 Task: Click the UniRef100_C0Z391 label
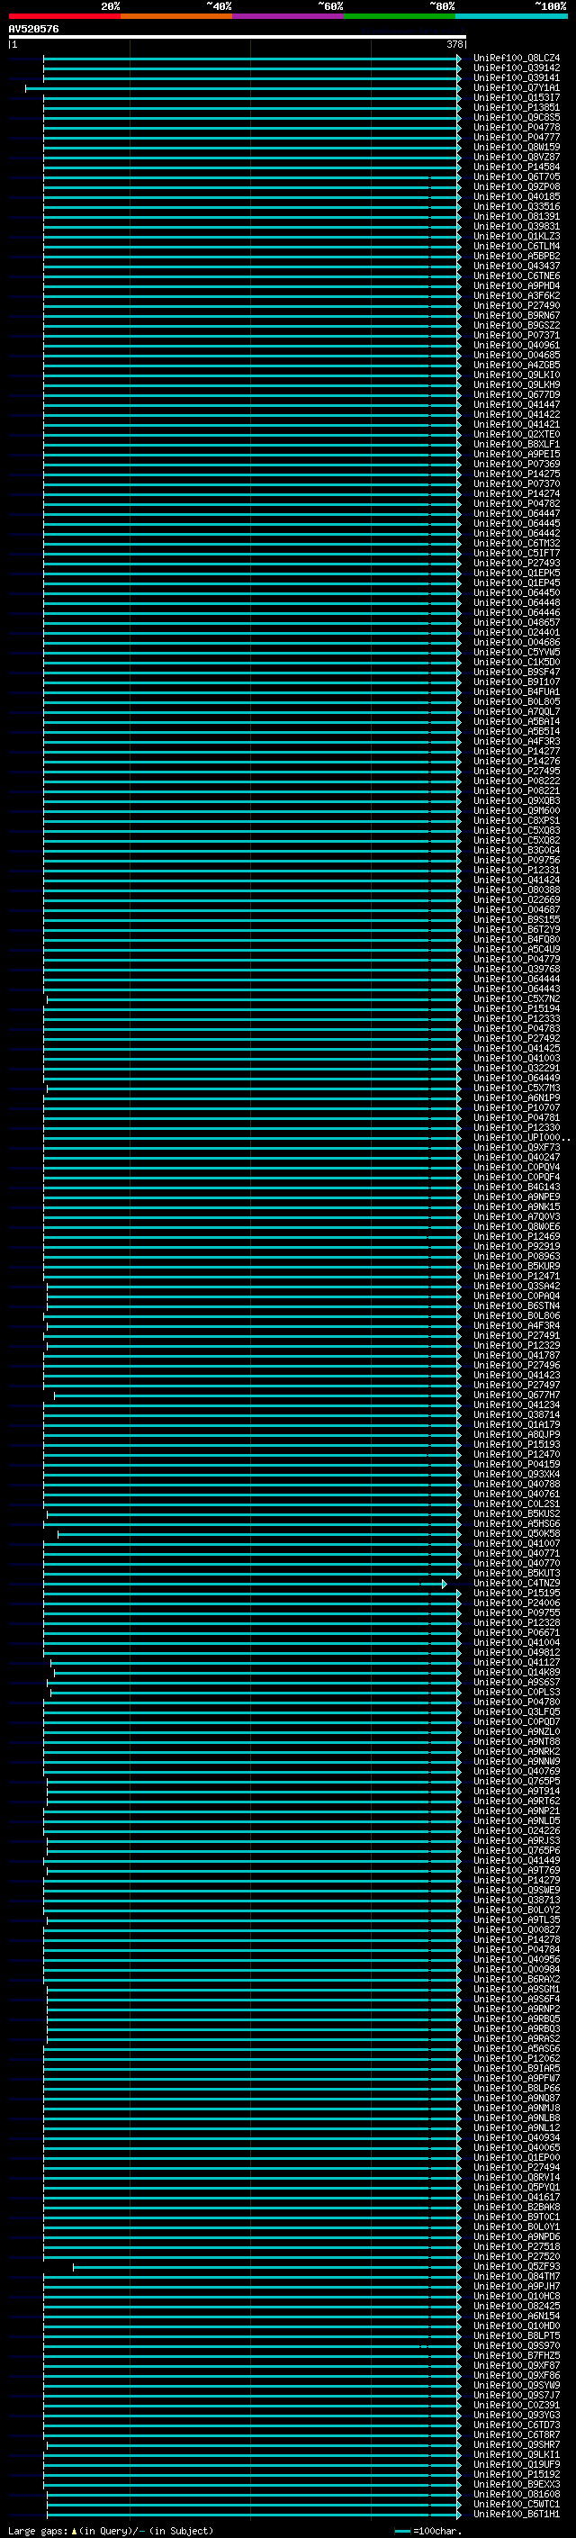click(517, 2404)
